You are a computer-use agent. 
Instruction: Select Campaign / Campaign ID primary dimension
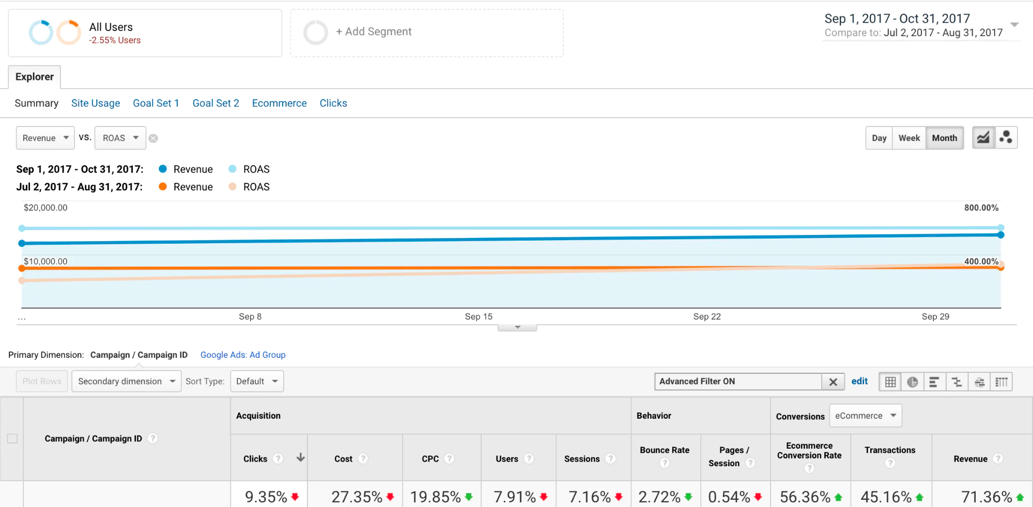[139, 355]
